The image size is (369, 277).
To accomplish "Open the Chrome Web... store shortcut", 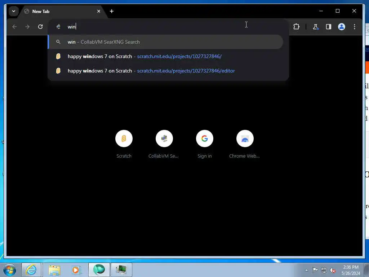I will click(x=245, y=144).
